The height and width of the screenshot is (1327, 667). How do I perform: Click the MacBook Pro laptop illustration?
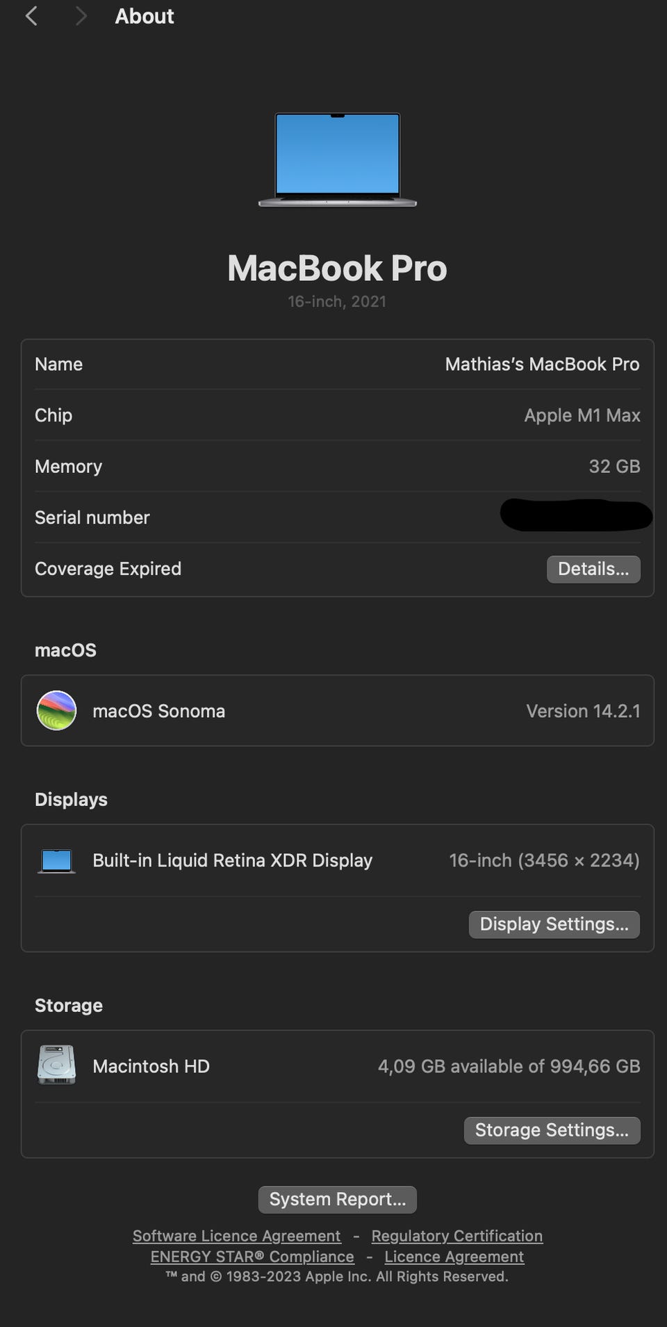click(x=337, y=159)
